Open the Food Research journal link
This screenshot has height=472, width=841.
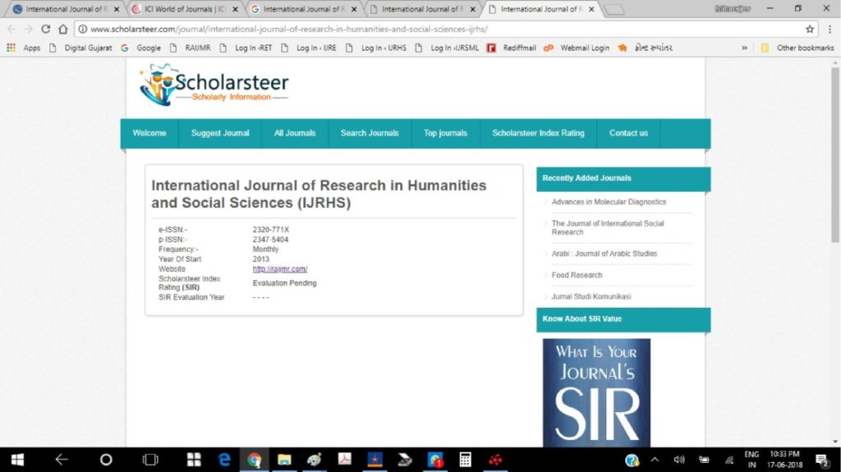pyautogui.click(x=577, y=275)
